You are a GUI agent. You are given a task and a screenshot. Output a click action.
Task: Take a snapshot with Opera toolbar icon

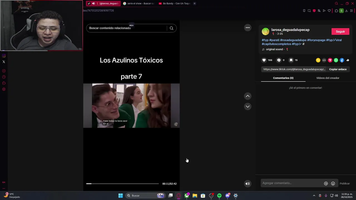[309, 11]
